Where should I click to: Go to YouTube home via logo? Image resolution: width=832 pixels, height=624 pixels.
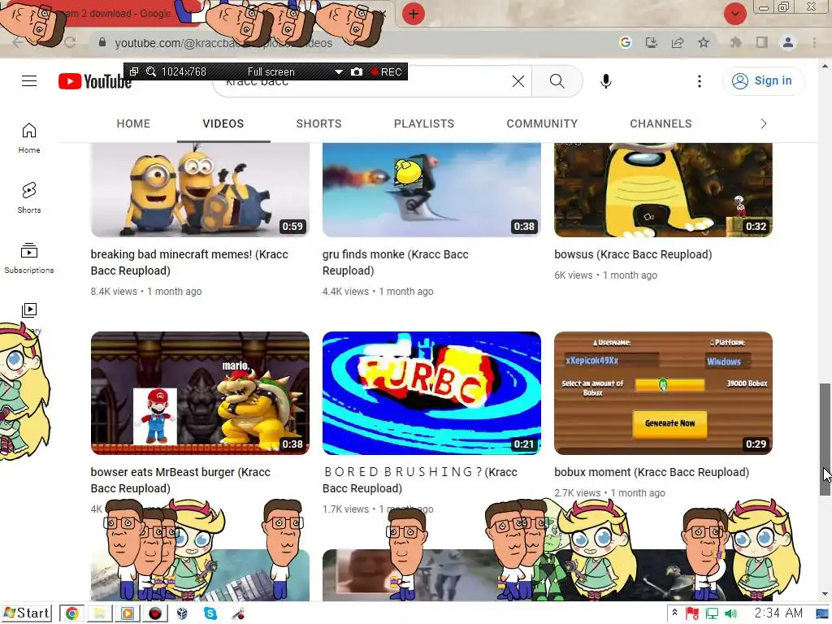(94, 81)
